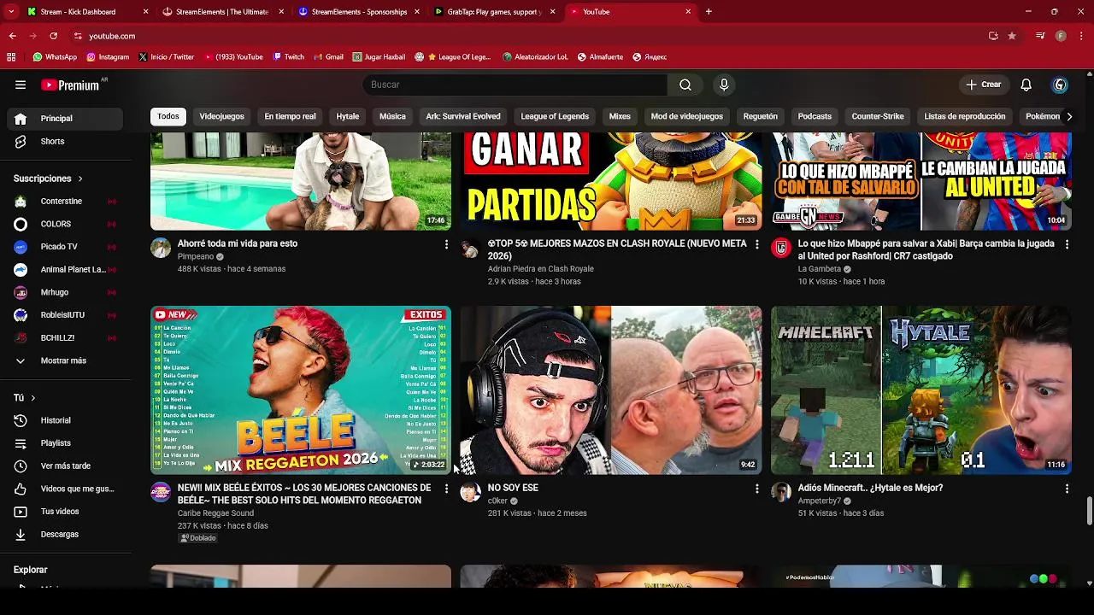
Task: Expand Mostrar más subscriptions
Action: pos(67,360)
